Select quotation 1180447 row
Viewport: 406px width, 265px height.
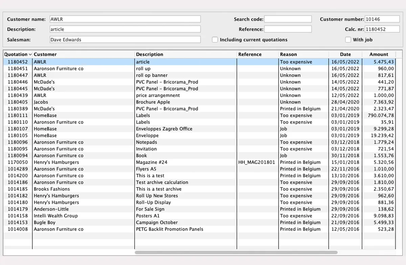coord(199,75)
